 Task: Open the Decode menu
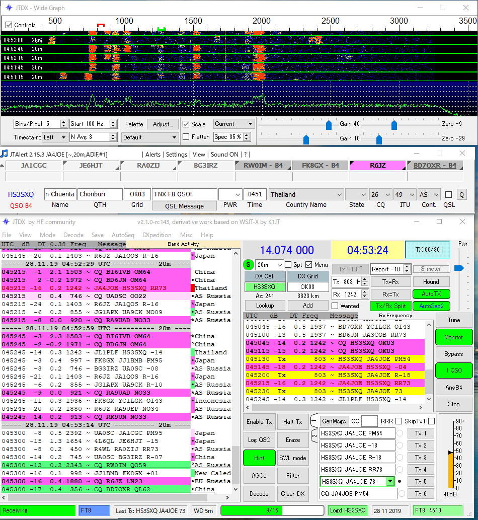(73, 235)
